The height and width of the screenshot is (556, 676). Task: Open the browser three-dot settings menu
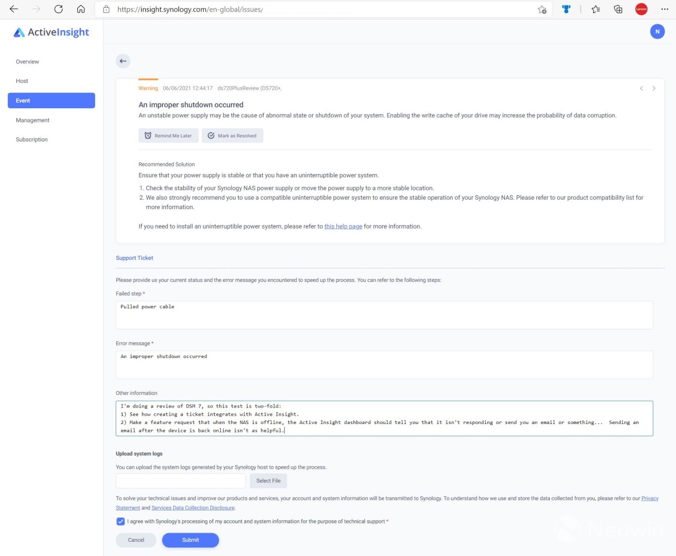[x=664, y=9]
